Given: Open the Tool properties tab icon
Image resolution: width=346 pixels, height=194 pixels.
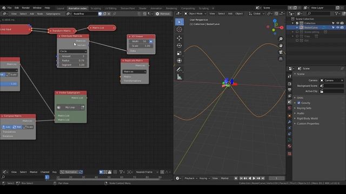Looking at the screenshot, I should 290,76.
